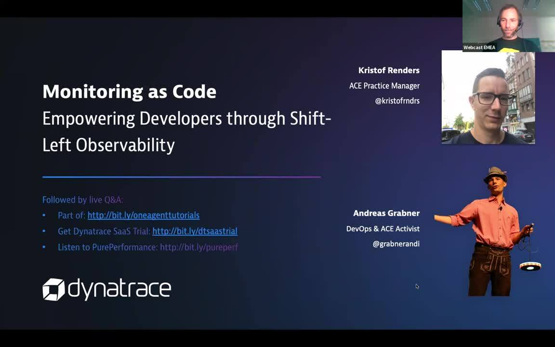Open the Dynatrace SaaS Trial link
Image resolution: width=555 pixels, height=347 pixels.
point(195,231)
